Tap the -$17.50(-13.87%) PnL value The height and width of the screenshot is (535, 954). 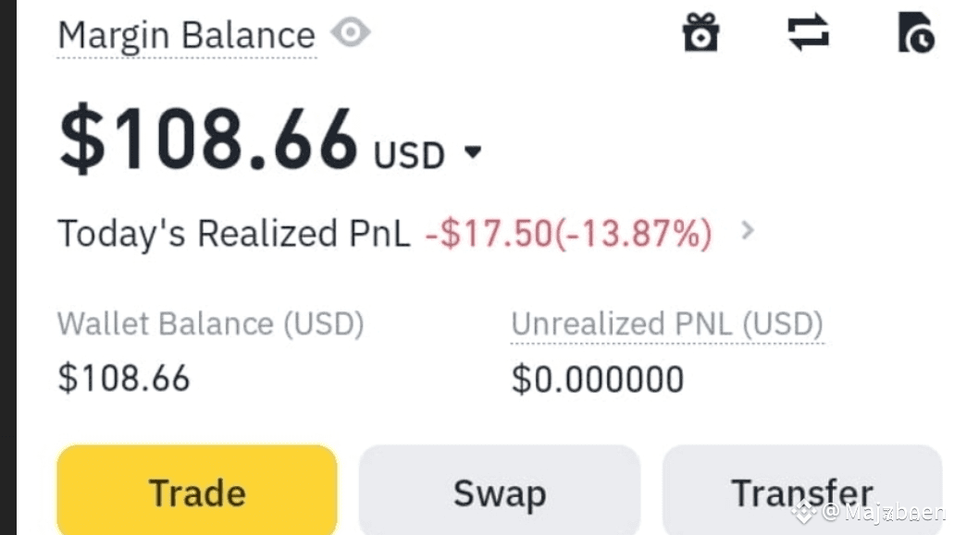[x=568, y=233]
